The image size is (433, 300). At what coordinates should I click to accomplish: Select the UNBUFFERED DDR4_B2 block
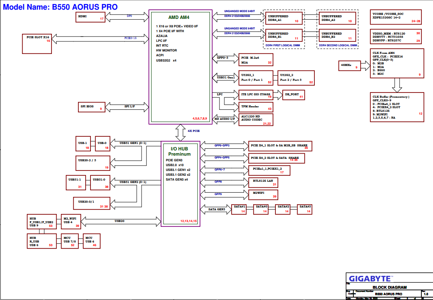(x=337, y=35)
